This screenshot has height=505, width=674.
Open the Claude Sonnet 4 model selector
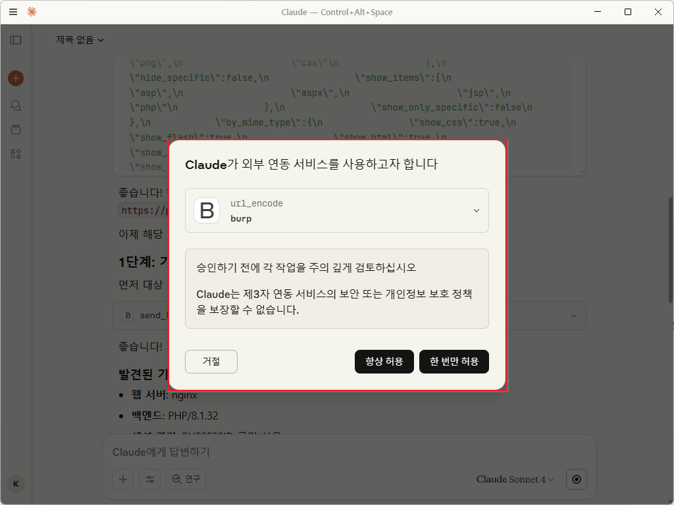[x=515, y=479]
